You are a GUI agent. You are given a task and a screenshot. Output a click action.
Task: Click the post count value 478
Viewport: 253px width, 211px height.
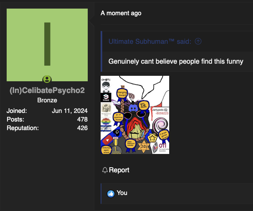(82, 120)
